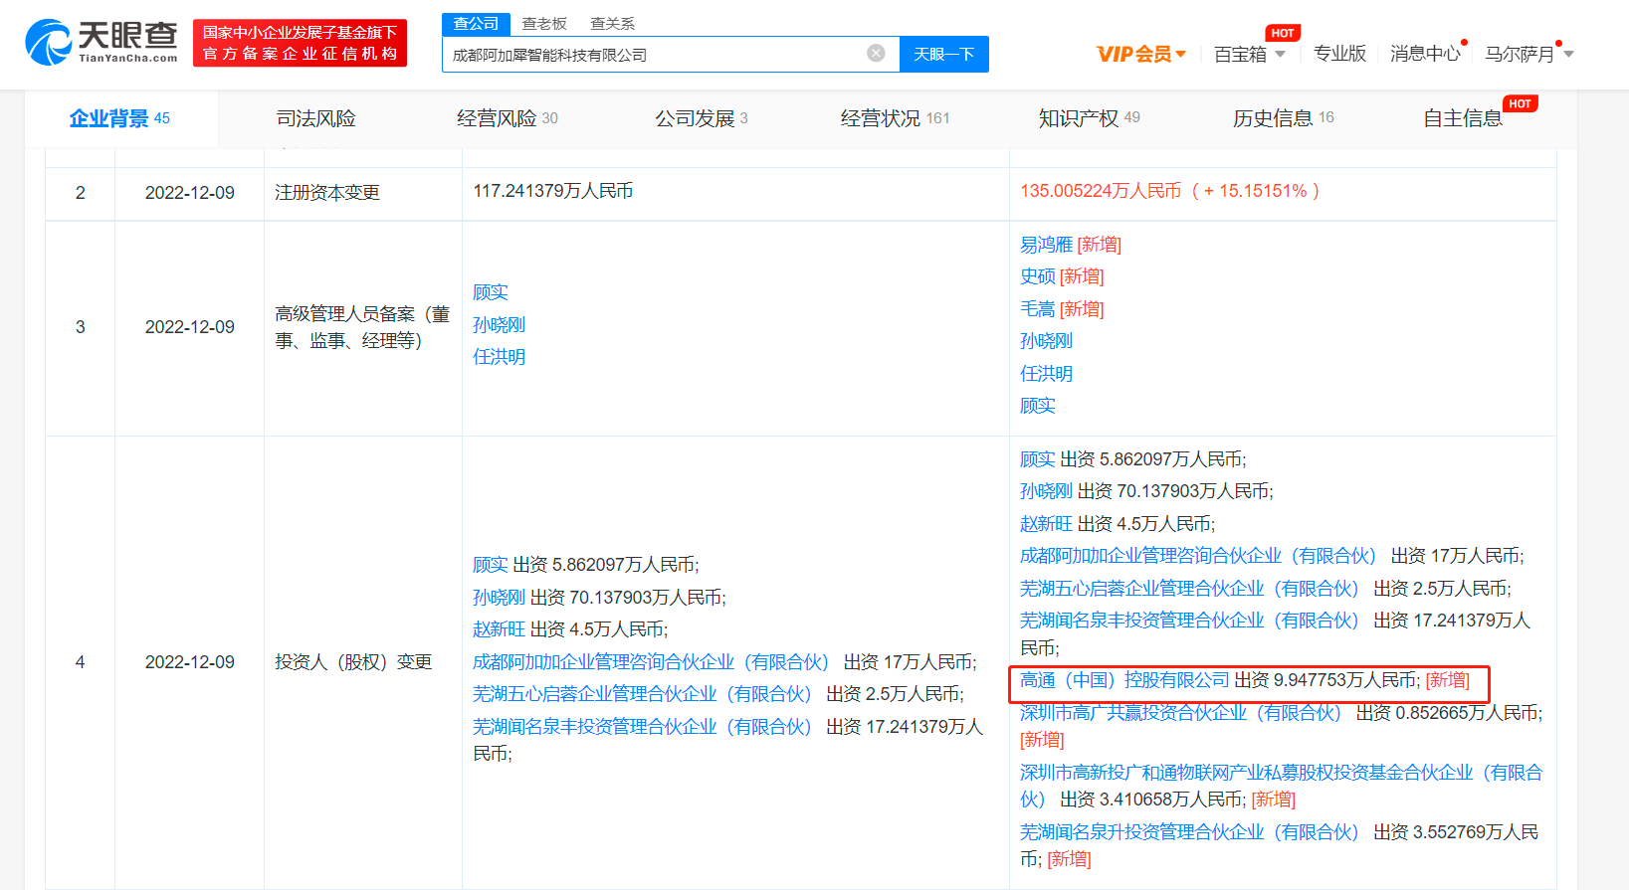Open 顾实 link in row 3 after-change column
This screenshot has height=890, width=1629.
coord(1037,406)
